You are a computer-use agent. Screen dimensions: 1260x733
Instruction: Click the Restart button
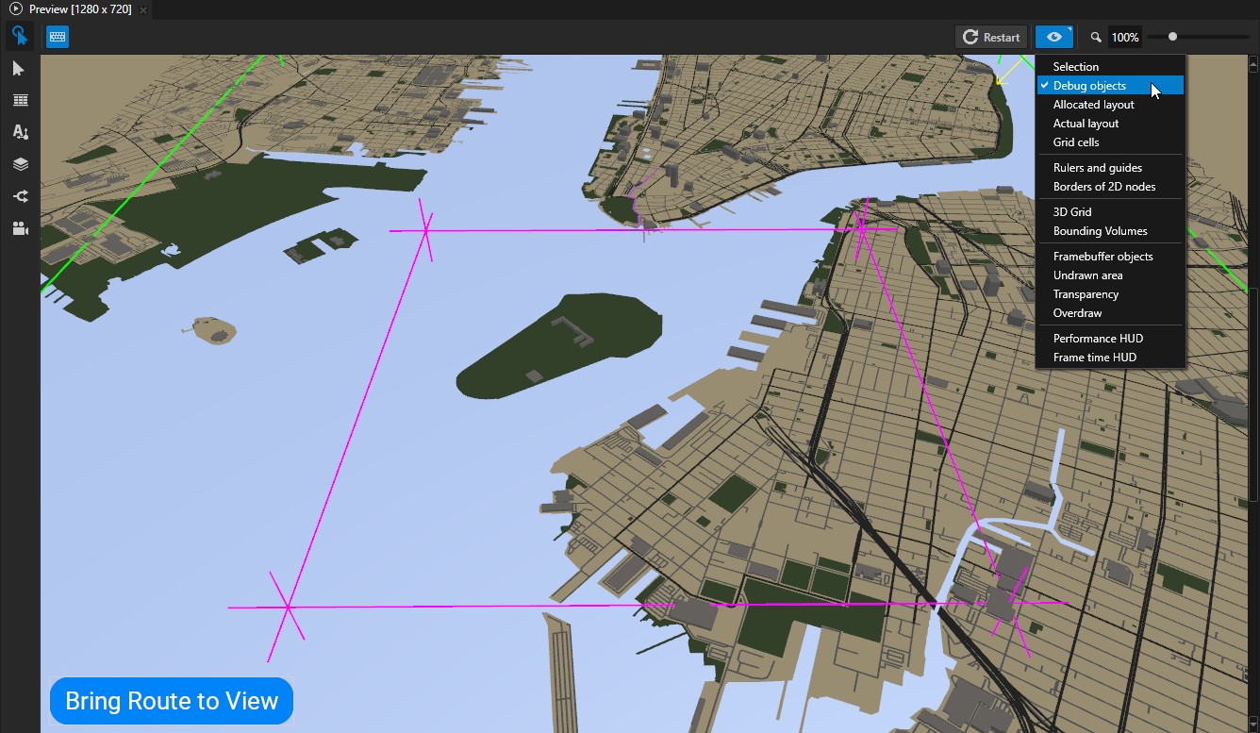991,37
